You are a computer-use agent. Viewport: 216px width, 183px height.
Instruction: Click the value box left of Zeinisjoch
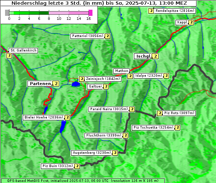coord(82,79)
